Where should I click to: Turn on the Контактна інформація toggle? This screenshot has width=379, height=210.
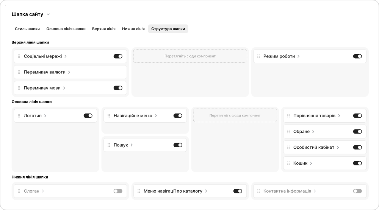coord(357,191)
